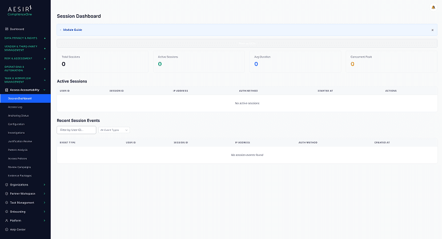Click the Recent Session Events heading

point(78,121)
